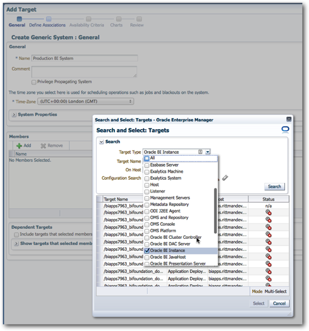Click the train stop icon above Charts
The height and width of the screenshot is (331, 309).
[x=119, y=19]
